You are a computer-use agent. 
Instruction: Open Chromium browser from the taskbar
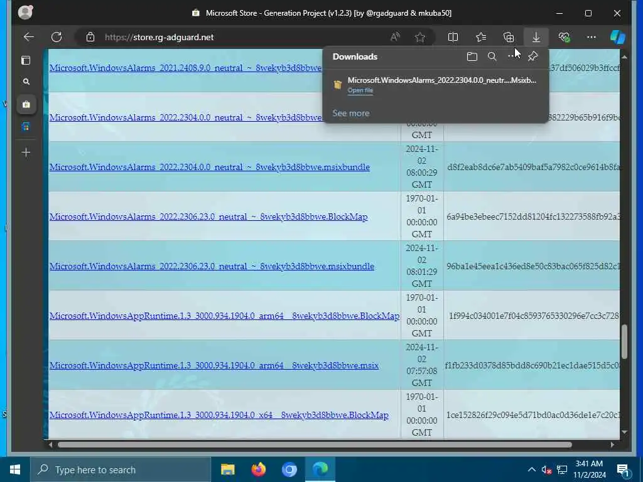pyautogui.click(x=289, y=469)
